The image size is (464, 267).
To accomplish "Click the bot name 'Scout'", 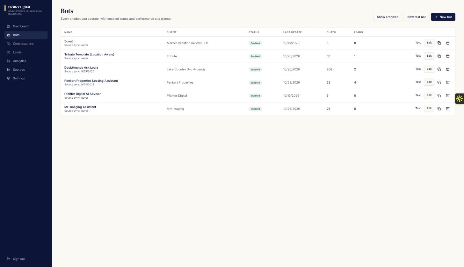I will point(69,41).
